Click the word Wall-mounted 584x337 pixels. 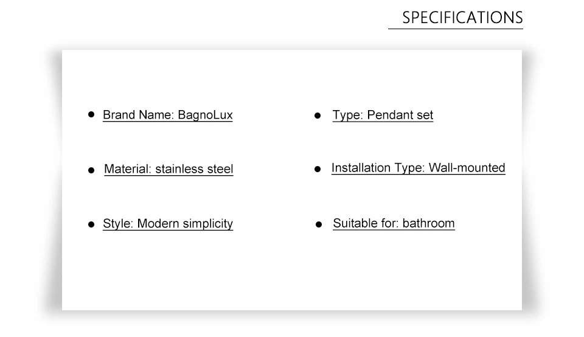coord(467,168)
